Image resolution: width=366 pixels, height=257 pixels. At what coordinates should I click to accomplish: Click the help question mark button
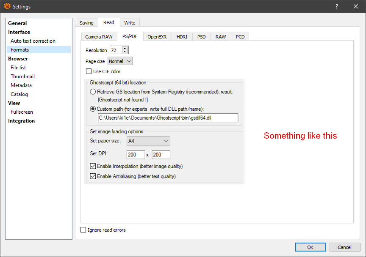tap(336, 6)
